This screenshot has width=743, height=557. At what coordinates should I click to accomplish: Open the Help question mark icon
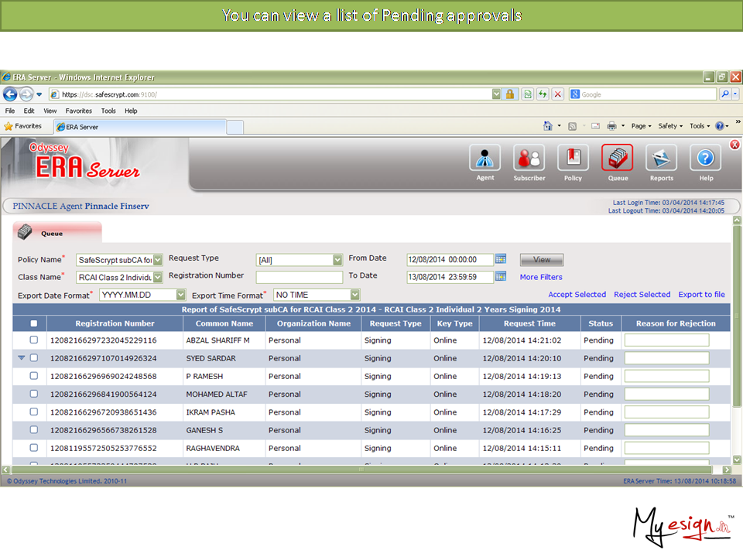click(705, 158)
